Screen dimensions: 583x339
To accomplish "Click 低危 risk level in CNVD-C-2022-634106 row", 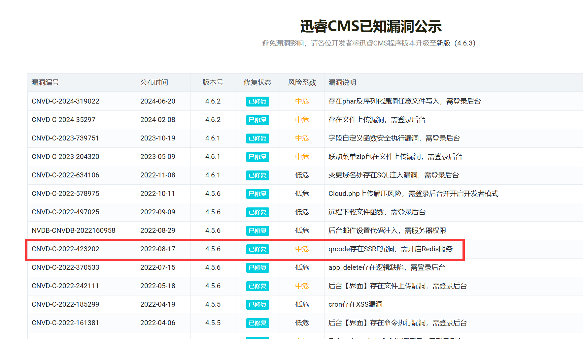I will pos(302,175).
